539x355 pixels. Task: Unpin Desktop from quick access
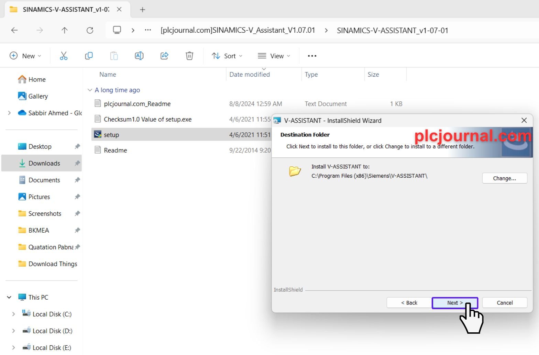(x=77, y=146)
